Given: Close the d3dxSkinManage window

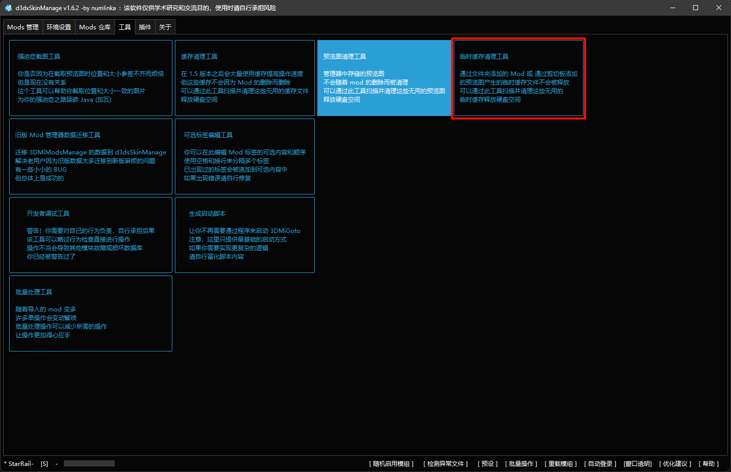Looking at the screenshot, I should tap(719, 8).
